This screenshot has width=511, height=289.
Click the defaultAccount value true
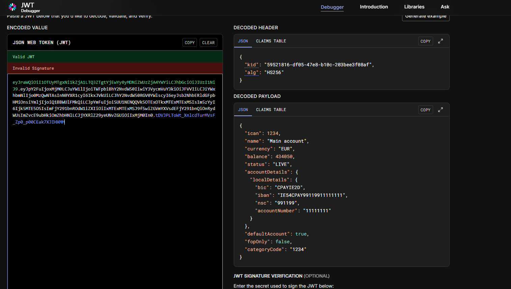(x=301, y=234)
